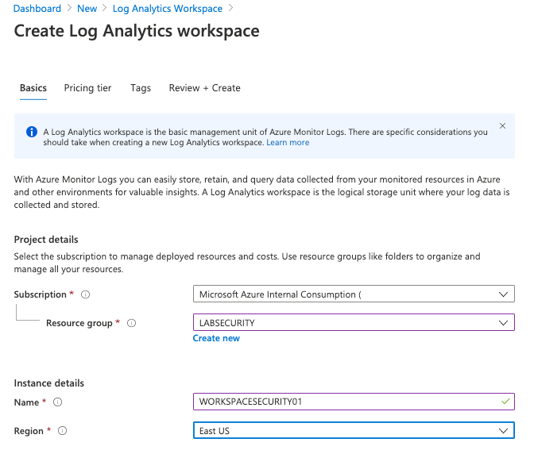The height and width of the screenshot is (450, 534).
Task: Open the Tags tab
Action: [x=141, y=88]
